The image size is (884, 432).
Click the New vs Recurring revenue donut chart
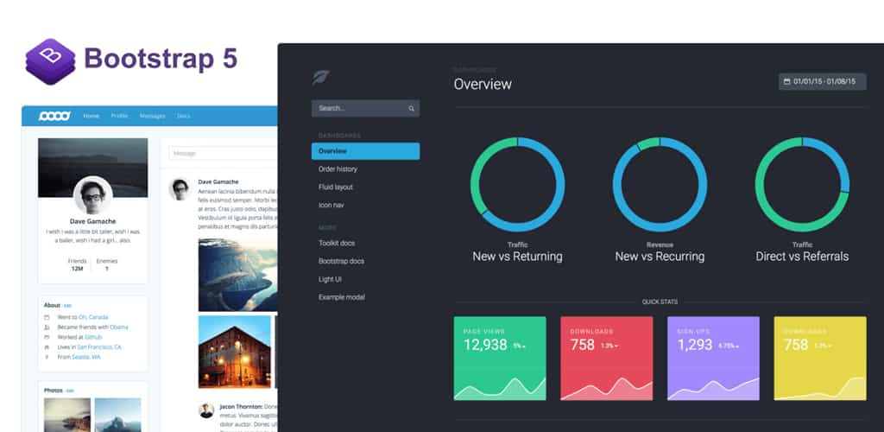click(660, 184)
